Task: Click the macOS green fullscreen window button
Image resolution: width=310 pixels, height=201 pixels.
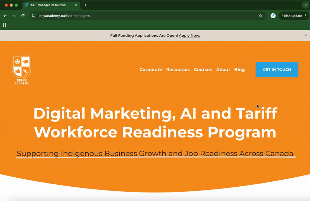Action: [16, 5]
